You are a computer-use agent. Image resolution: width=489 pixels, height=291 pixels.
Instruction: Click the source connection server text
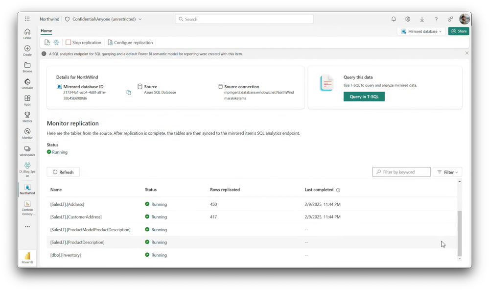(x=259, y=93)
